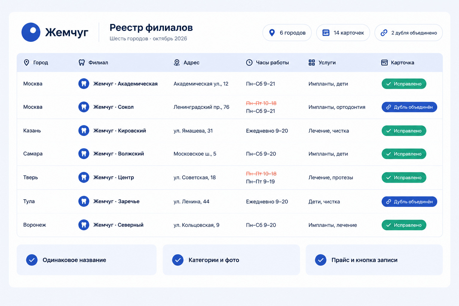The image size is (459, 306).
Task: Click the subtitle «Шесть городов · октябрь 2026»
Action: [x=148, y=39]
